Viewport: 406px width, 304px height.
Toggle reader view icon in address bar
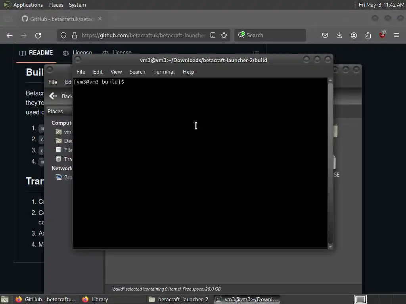click(213, 35)
